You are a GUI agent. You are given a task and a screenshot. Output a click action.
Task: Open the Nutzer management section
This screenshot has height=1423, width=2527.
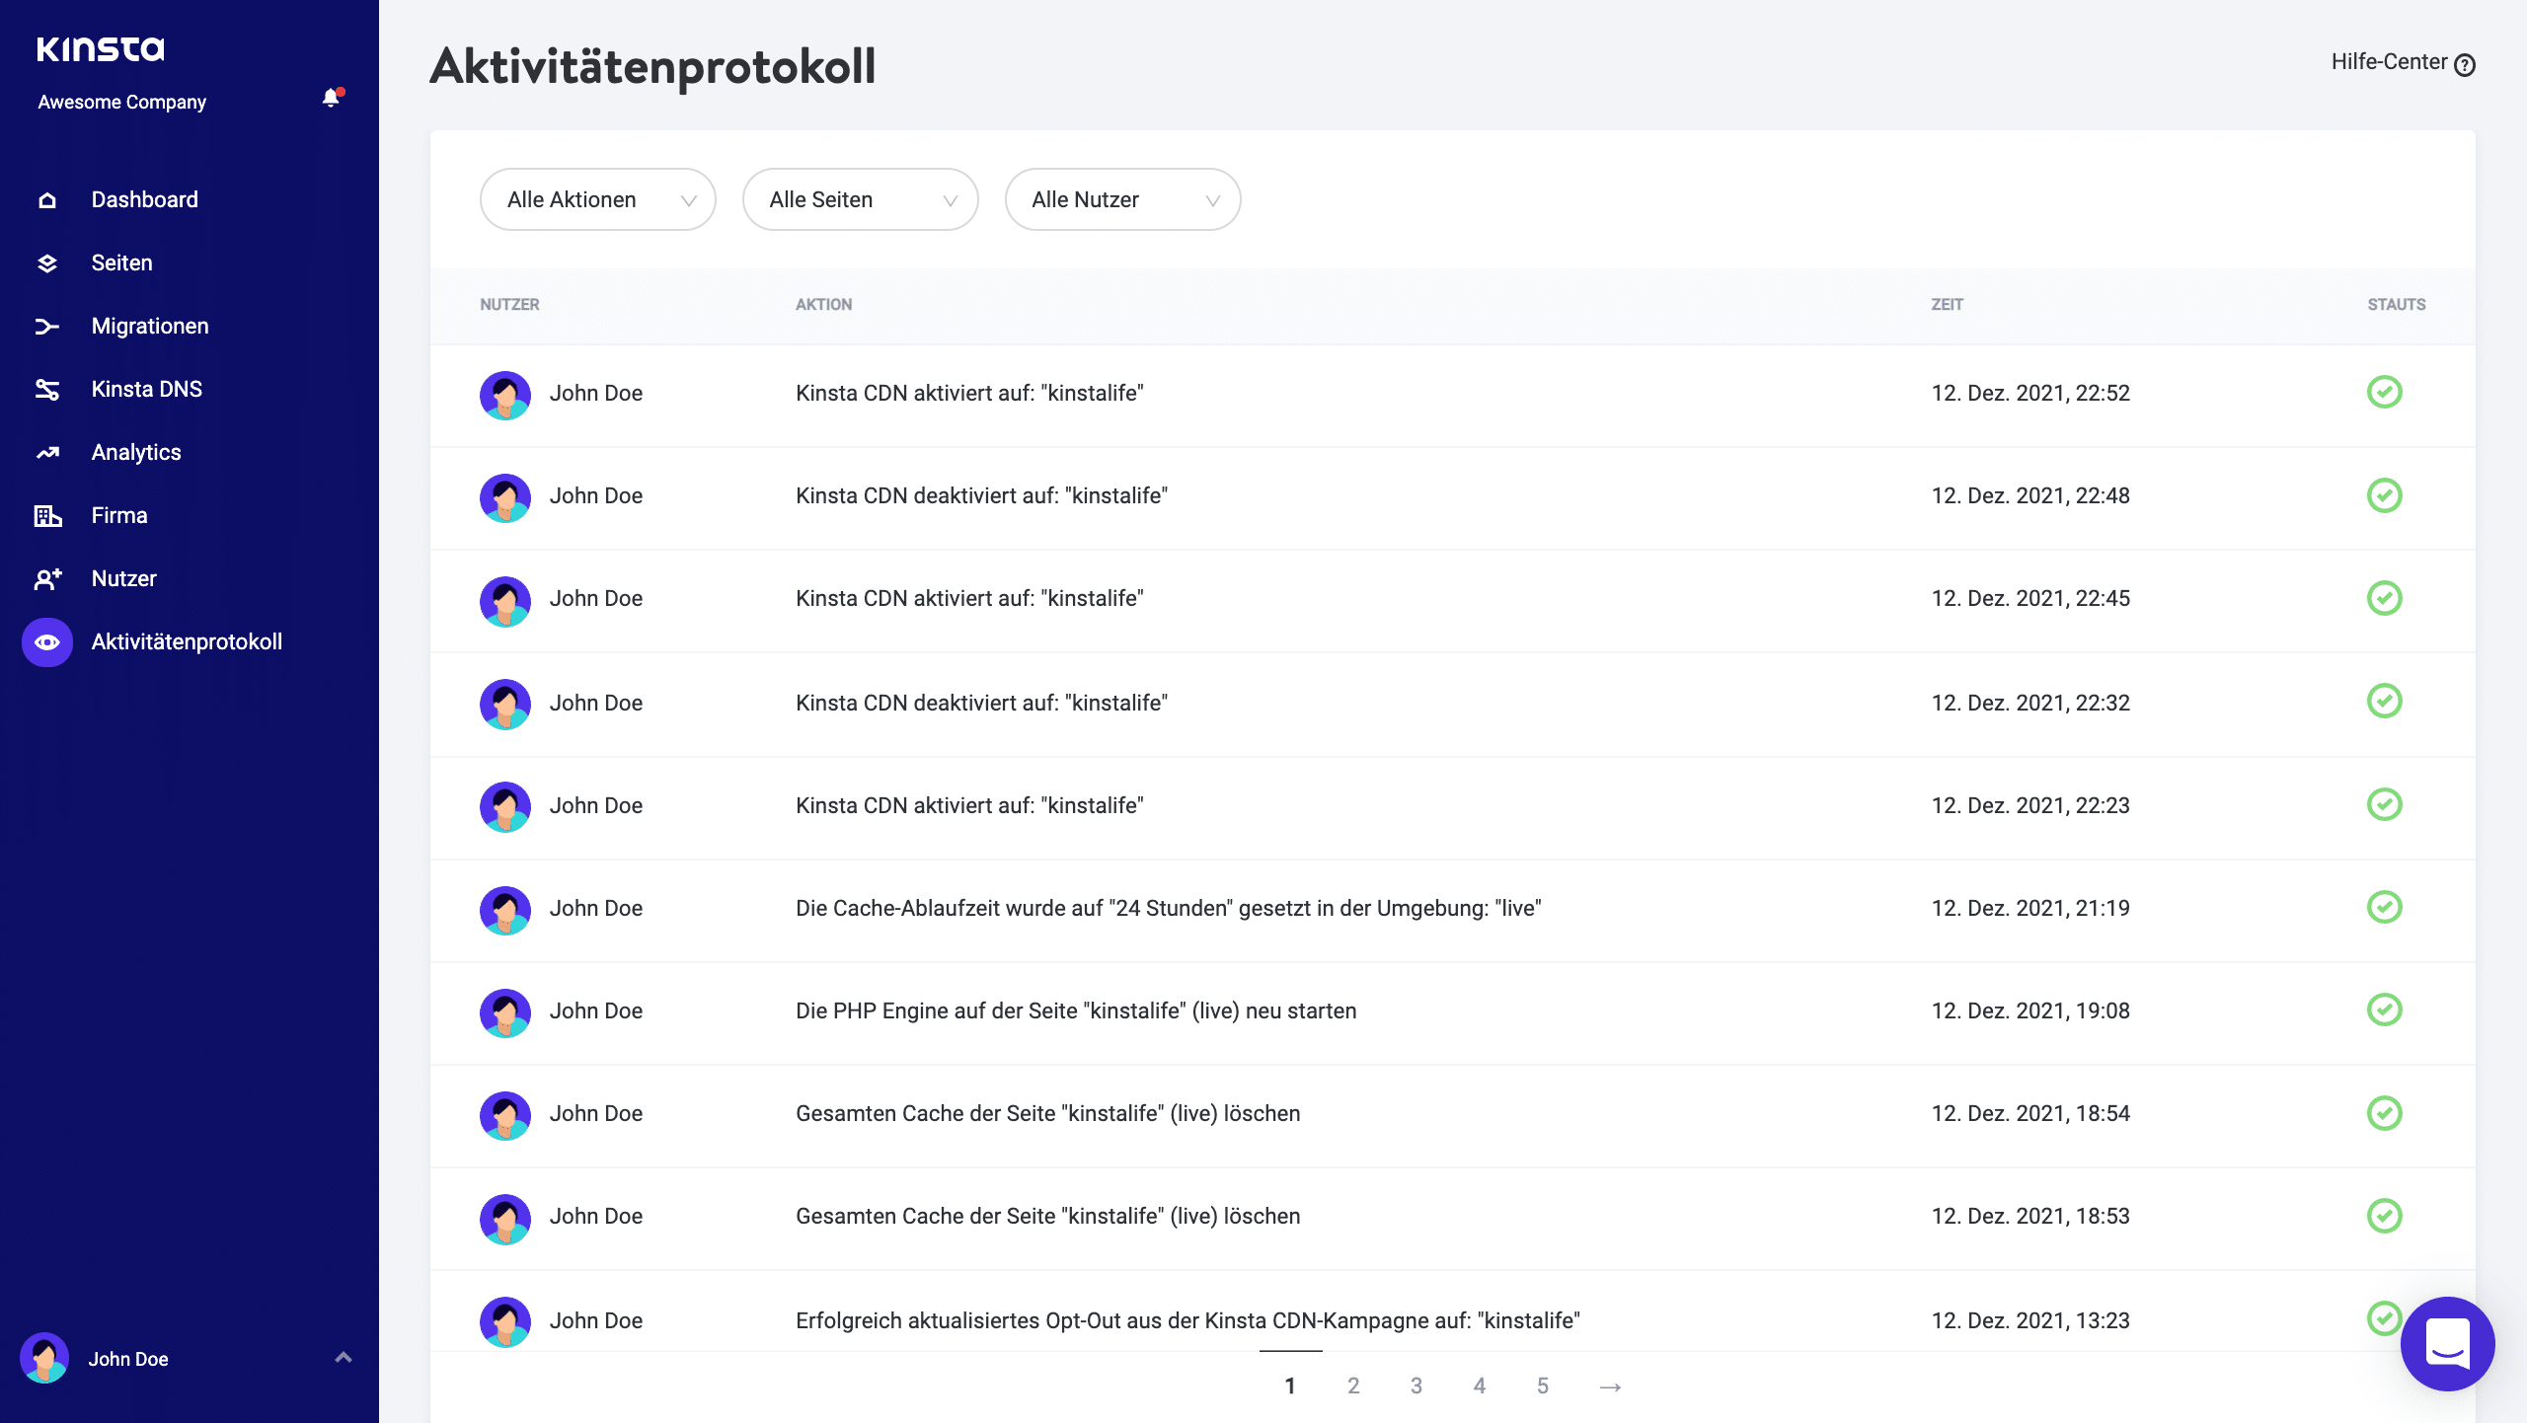tap(124, 577)
